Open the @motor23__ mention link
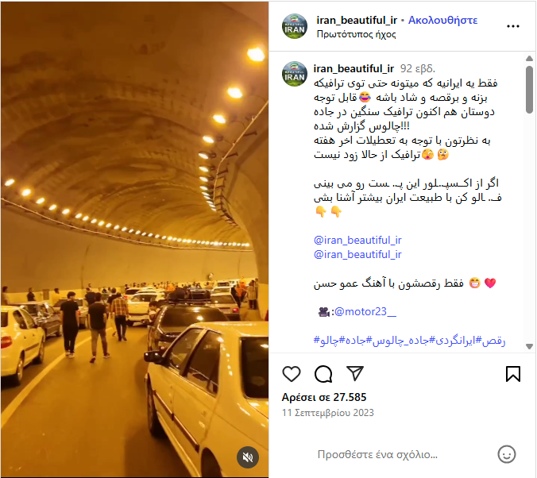This screenshot has width=537, height=478. 365,311
